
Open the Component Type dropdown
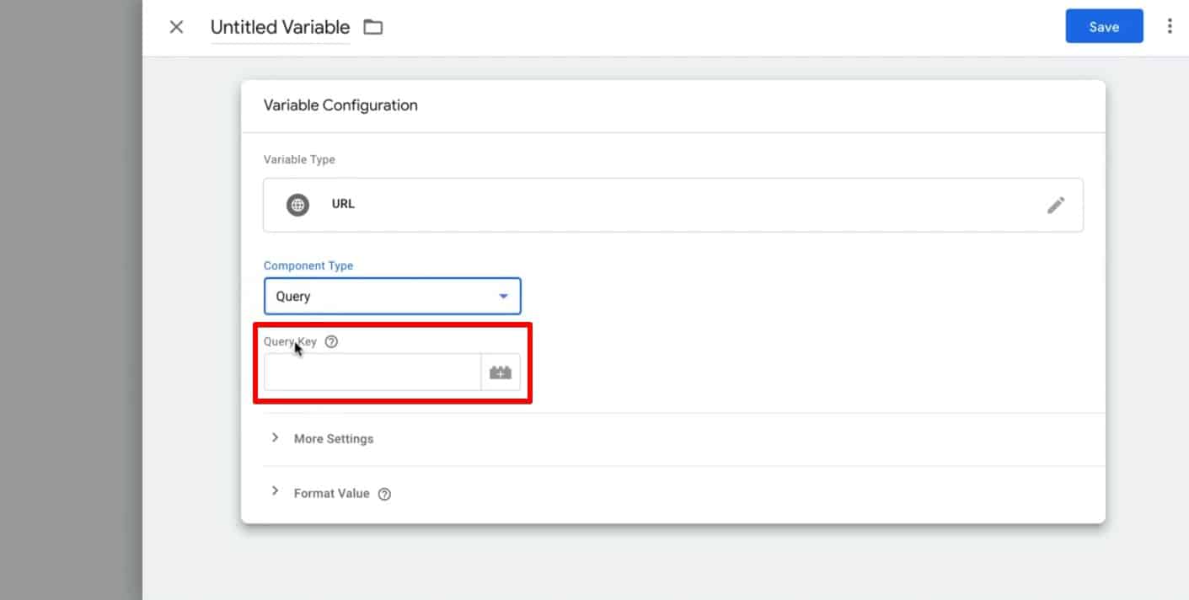[503, 296]
